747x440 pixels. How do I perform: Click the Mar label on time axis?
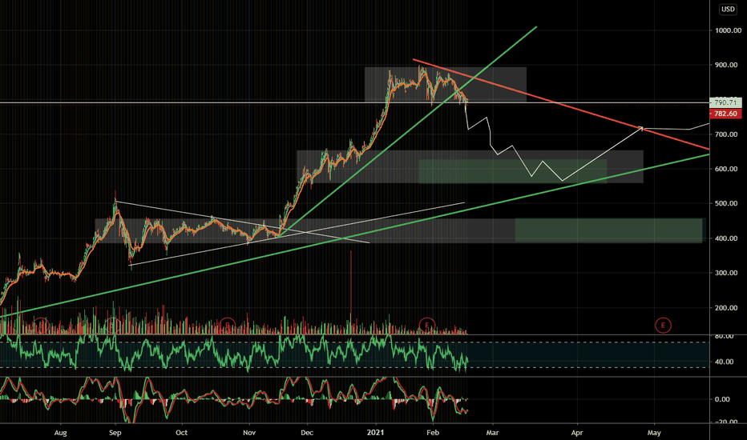[x=492, y=433]
